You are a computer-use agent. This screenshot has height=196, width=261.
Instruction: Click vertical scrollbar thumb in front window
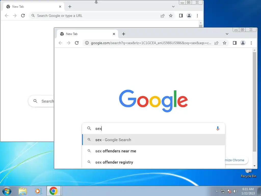(254, 102)
